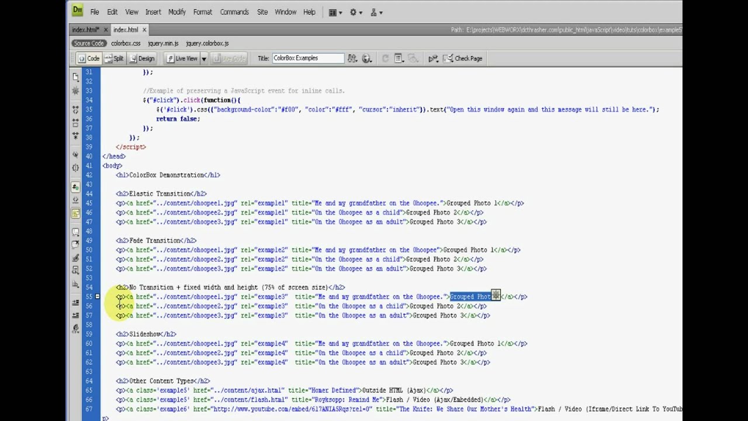Open the Window menu
748x421 pixels.
click(285, 12)
